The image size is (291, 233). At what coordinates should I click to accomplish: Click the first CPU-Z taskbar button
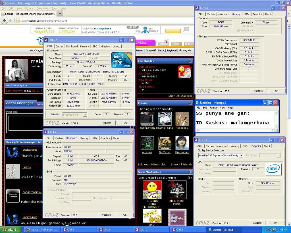point(79,230)
